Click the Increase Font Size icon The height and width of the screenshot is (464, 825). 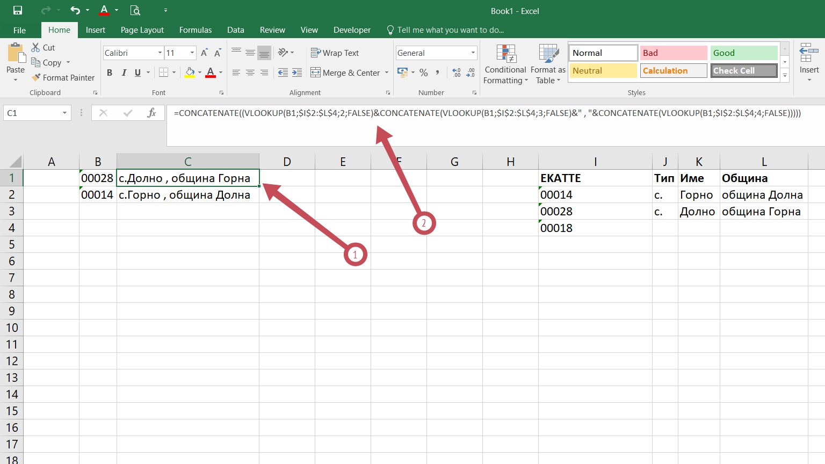pyautogui.click(x=204, y=53)
